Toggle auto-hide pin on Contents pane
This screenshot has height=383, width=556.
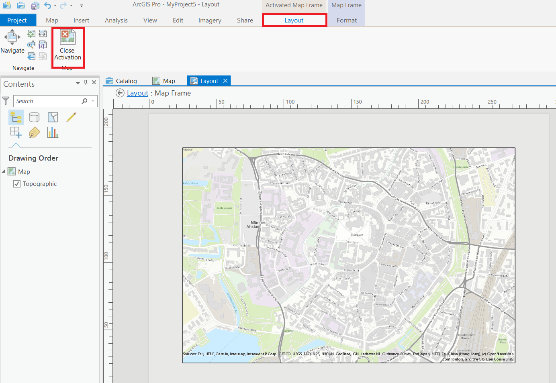click(86, 82)
